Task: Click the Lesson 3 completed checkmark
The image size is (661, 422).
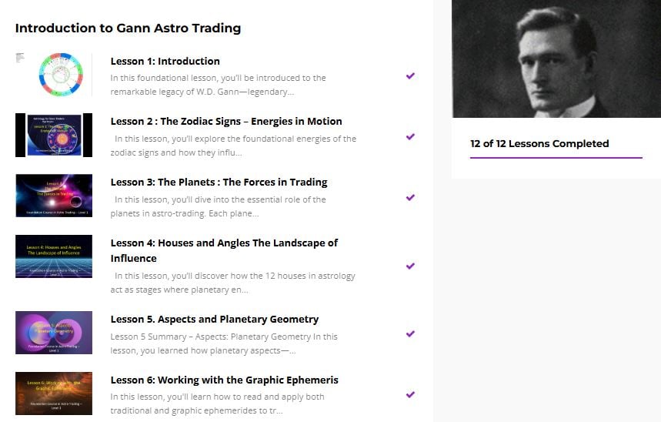Action: coord(410,197)
